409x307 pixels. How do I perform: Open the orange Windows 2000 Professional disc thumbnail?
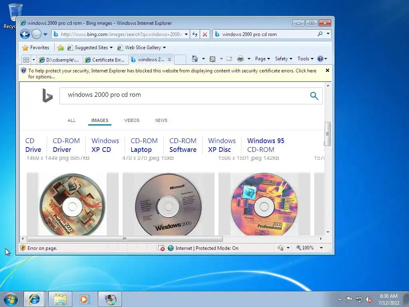73,204
